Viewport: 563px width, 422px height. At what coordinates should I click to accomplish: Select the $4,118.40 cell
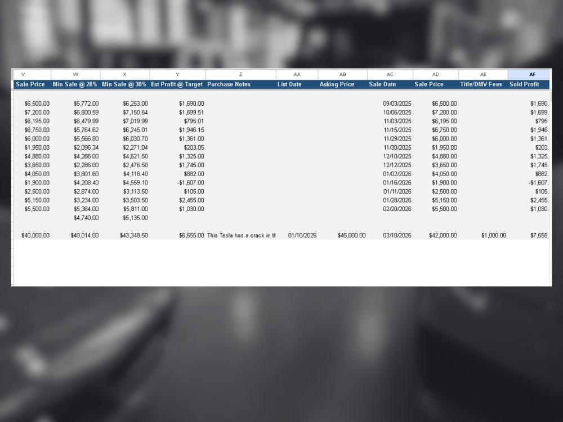pos(124,174)
